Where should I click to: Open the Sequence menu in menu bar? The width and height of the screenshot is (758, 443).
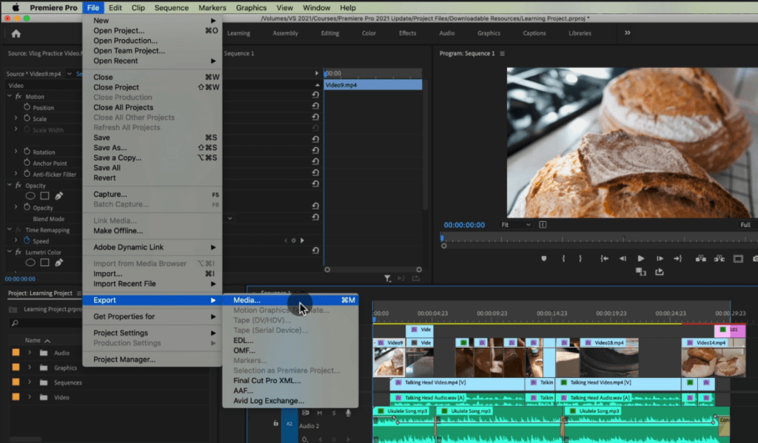click(171, 7)
